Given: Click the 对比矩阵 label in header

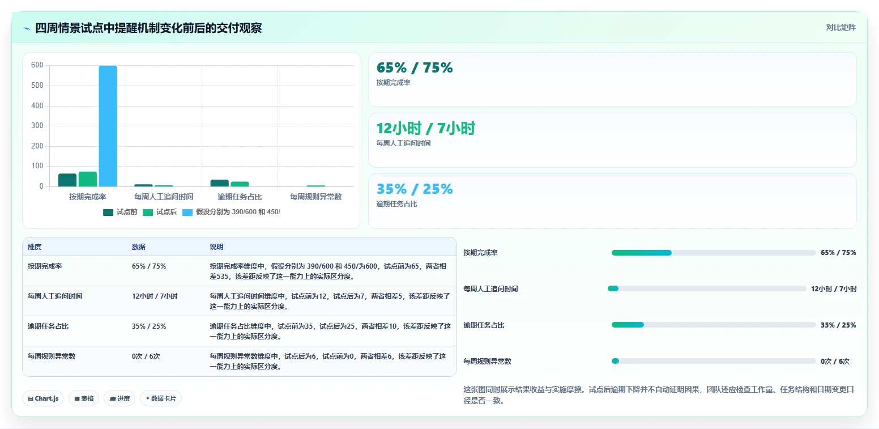Looking at the screenshot, I should (841, 27).
